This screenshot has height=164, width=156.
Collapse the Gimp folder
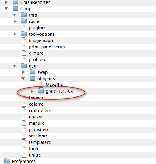6,9
